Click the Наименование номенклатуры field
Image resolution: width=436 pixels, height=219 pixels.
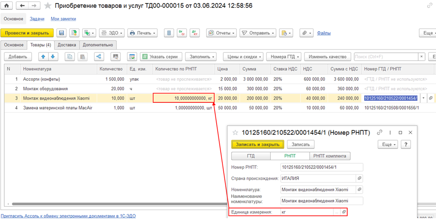[x=322, y=201]
